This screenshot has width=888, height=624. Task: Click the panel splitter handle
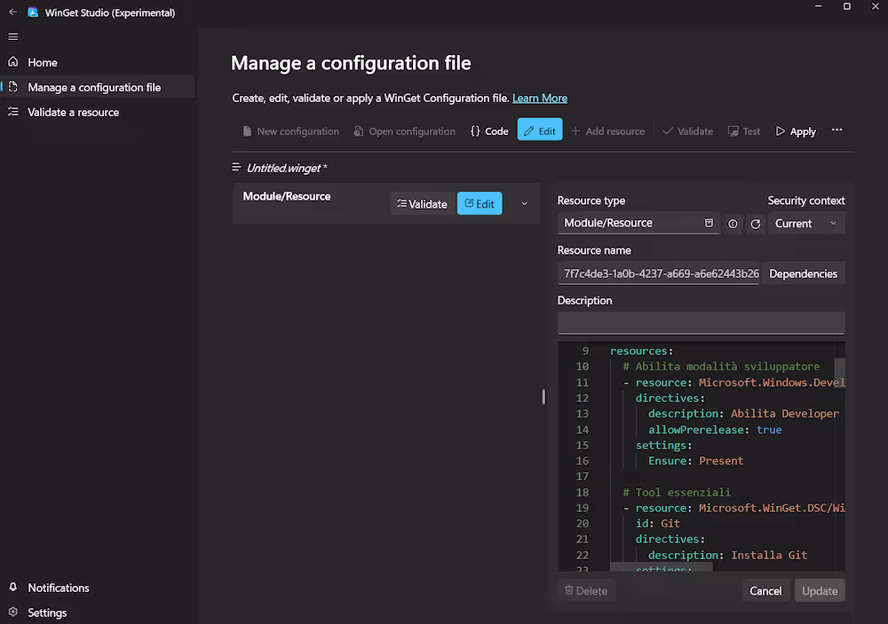click(x=543, y=397)
